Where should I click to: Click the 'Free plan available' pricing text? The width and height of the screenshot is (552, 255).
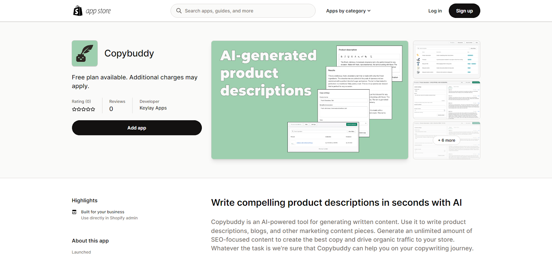(x=135, y=82)
